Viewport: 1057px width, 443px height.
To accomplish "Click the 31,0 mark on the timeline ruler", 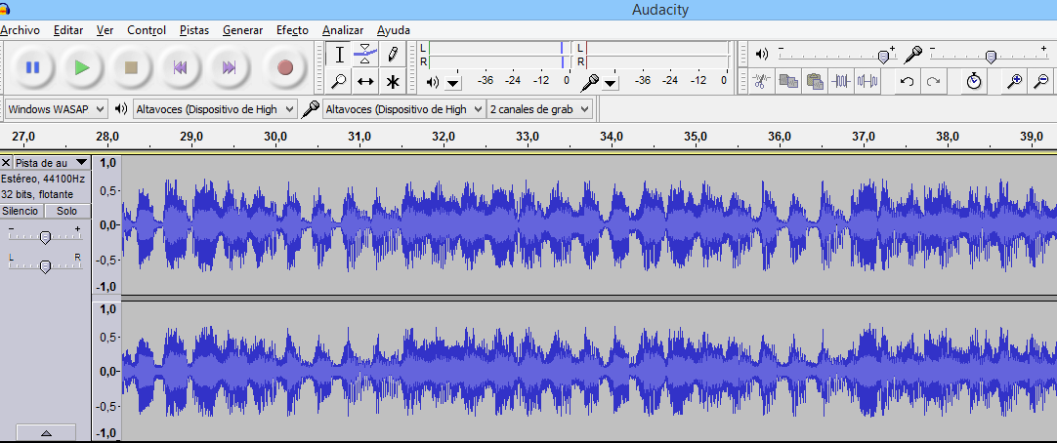I will (x=359, y=136).
